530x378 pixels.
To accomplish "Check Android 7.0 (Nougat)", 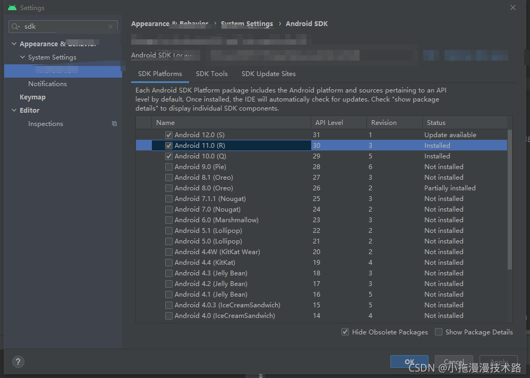I will (x=168, y=209).
